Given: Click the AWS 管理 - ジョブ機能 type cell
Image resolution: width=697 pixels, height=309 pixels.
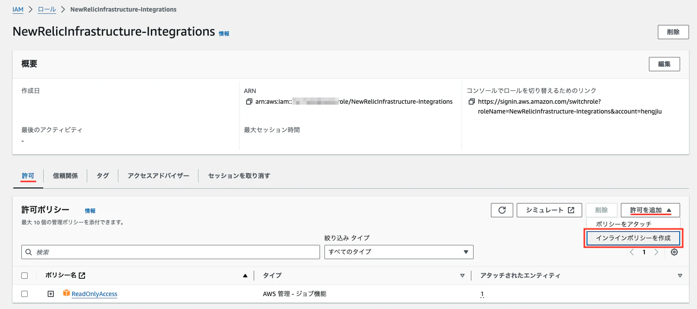Looking at the screenshot, I should (x=295, y=294).
